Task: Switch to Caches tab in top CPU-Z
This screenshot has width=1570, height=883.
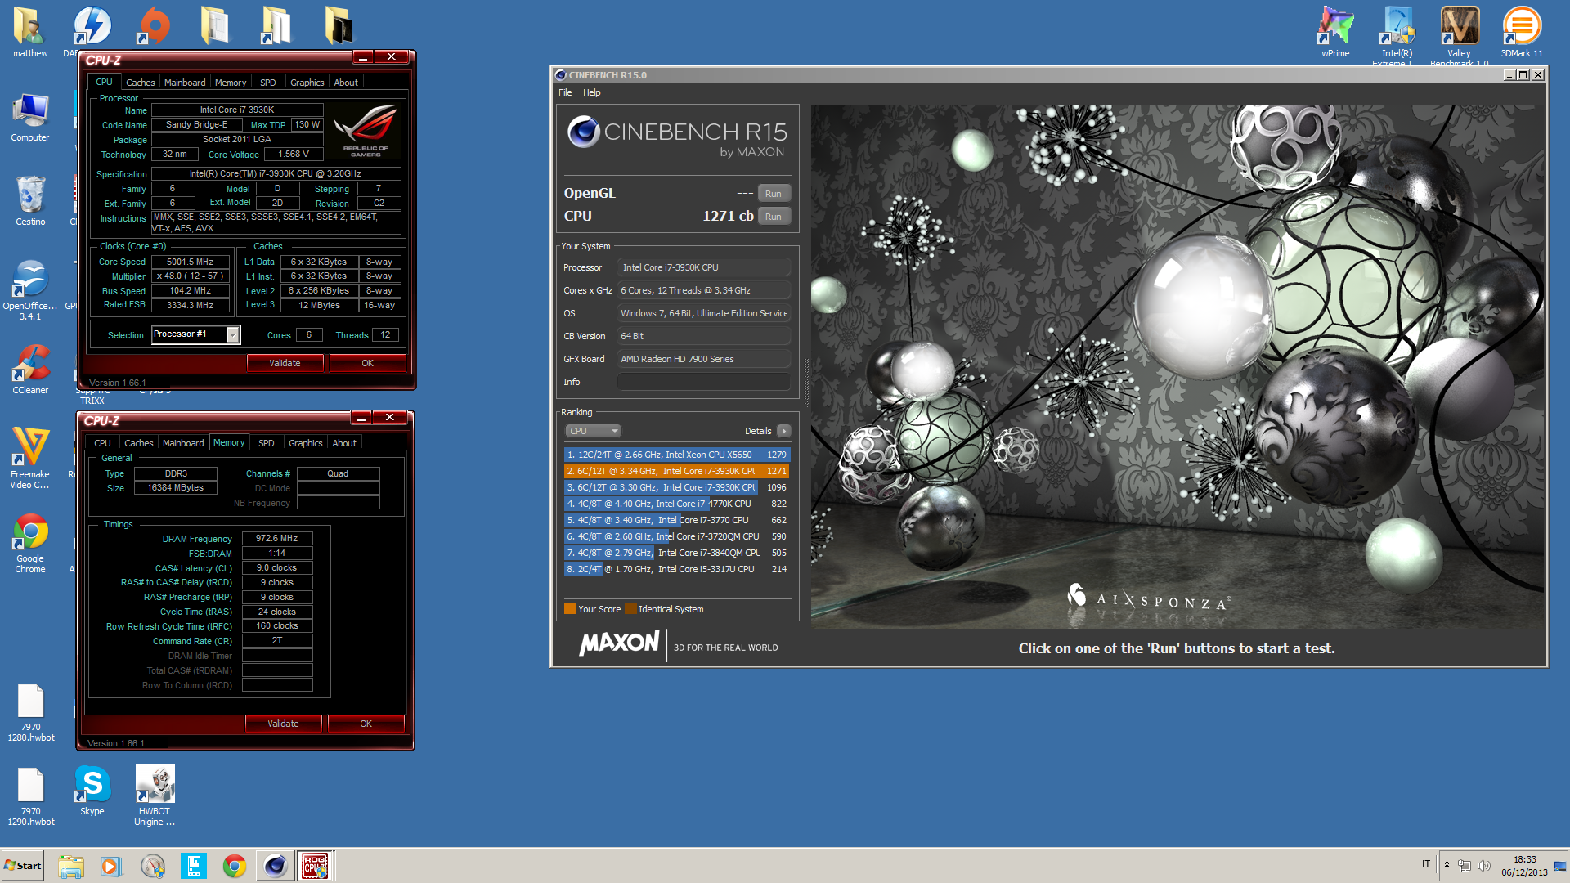Action: tap(140, 83)
